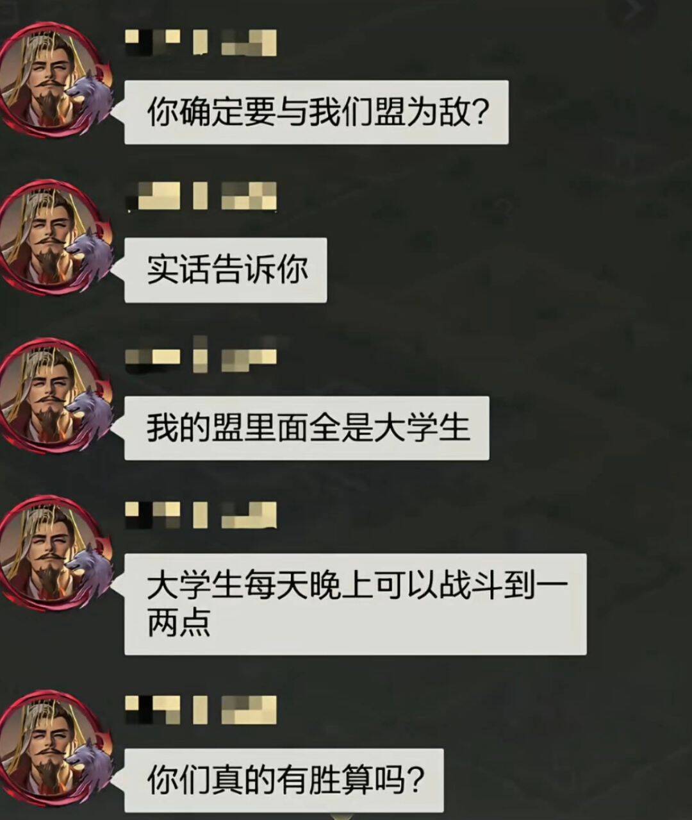Open profile portrait beside '我的盟里面全是大学生'
This screenshot has width=692, height=820.
coord(56,396)
